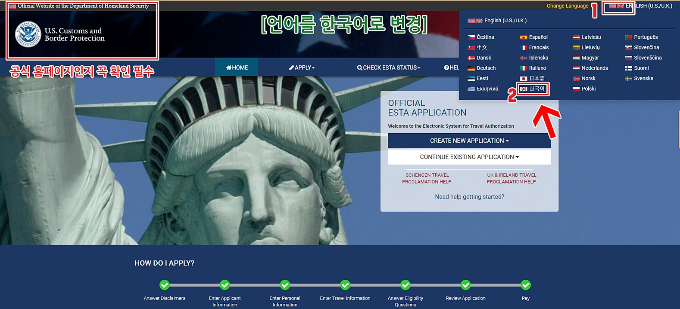Click U.S. Customs and Border Protection title
Image resolution: width=680 pixels, height=309 pixels.
coord(75,34)
